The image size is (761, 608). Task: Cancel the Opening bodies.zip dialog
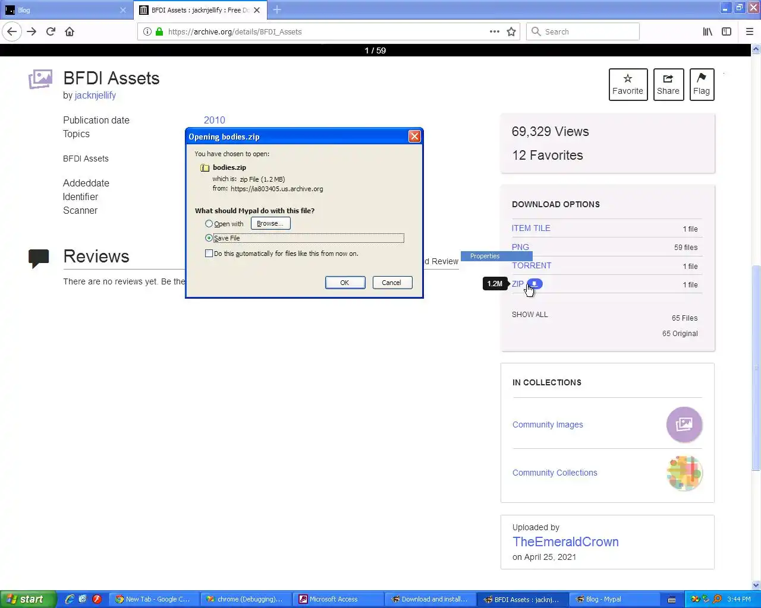(x=392, y=283)
